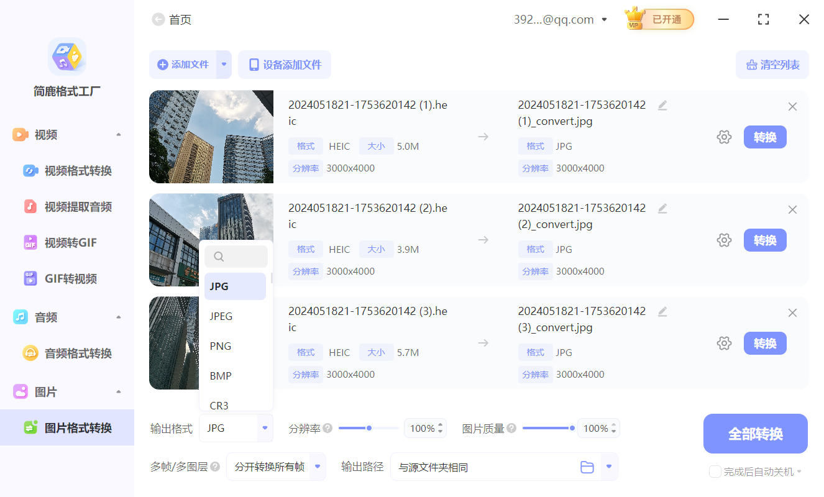The height and width of the screenshot is (497, 824).
Task: Enable the 完成后自动关机 checkbox
Action: [x=715, y=472]
